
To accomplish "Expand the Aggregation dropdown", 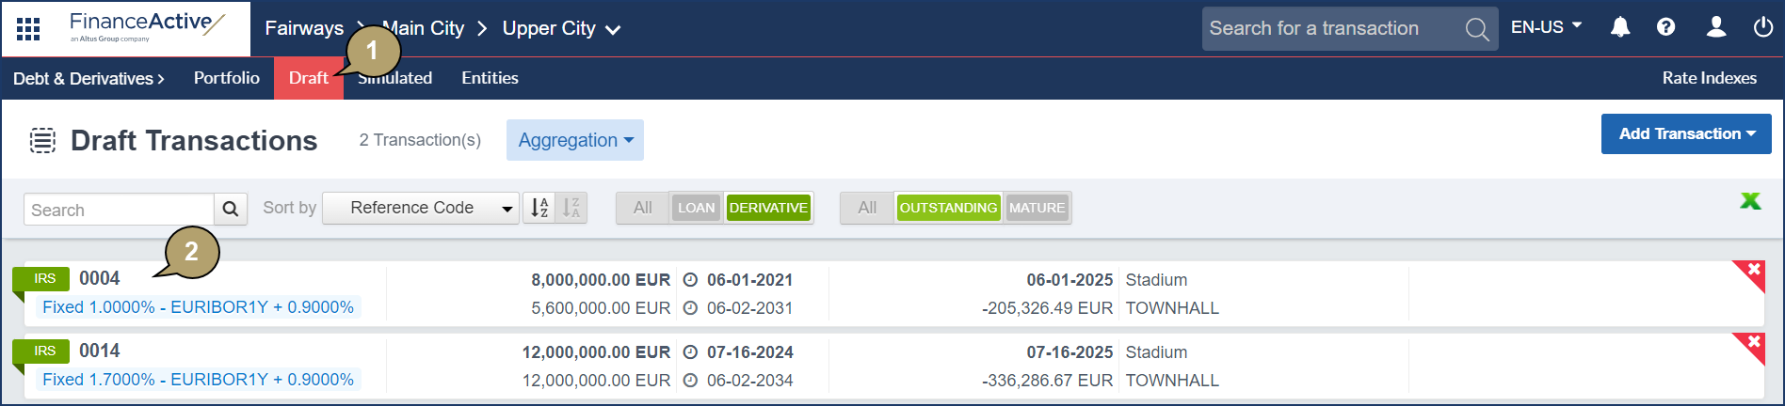I will [574, 140].
